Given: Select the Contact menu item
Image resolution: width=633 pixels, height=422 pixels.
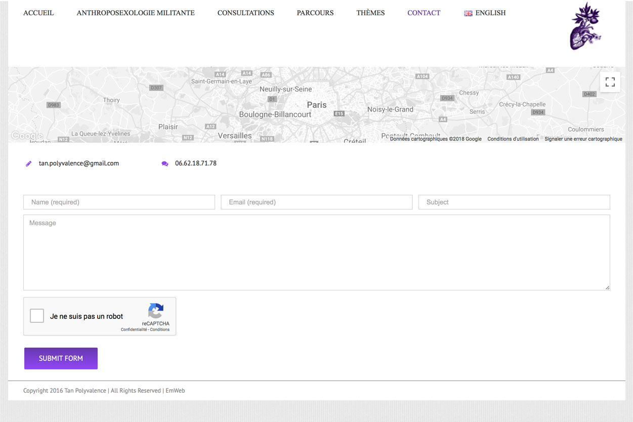Looking at the screenshot, I should click(424, 13).
